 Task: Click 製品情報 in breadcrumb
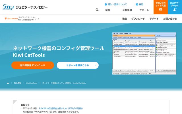18,83
